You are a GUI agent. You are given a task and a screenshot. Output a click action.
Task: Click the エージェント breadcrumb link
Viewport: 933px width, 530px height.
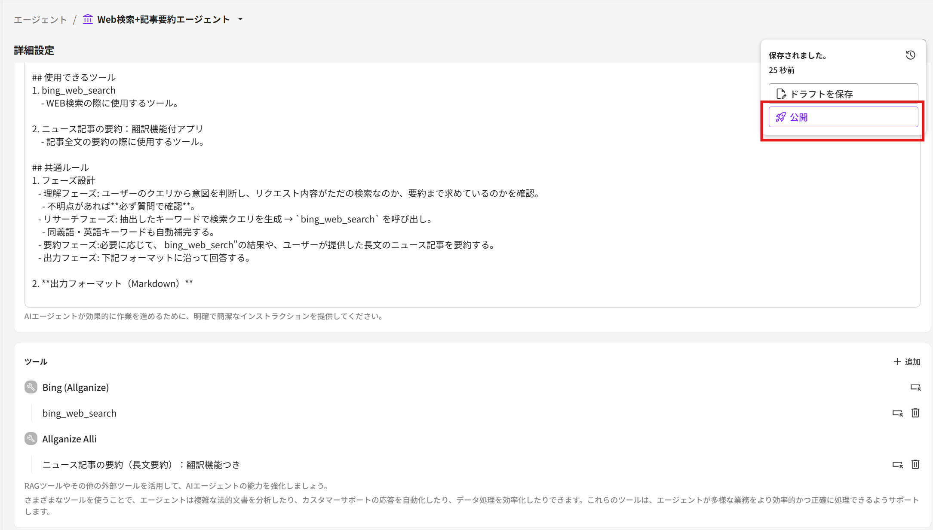40,20
